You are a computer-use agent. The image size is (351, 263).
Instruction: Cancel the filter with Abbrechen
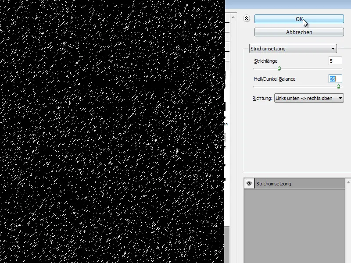pyautogui.click(x=299, y=32)
